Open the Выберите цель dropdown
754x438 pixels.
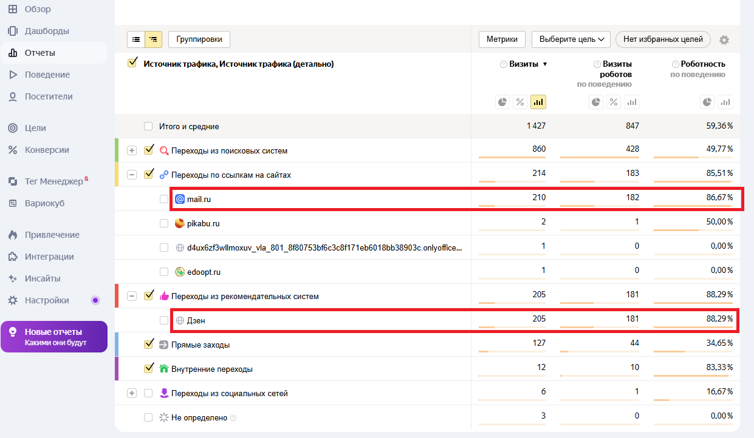[571, 39]
